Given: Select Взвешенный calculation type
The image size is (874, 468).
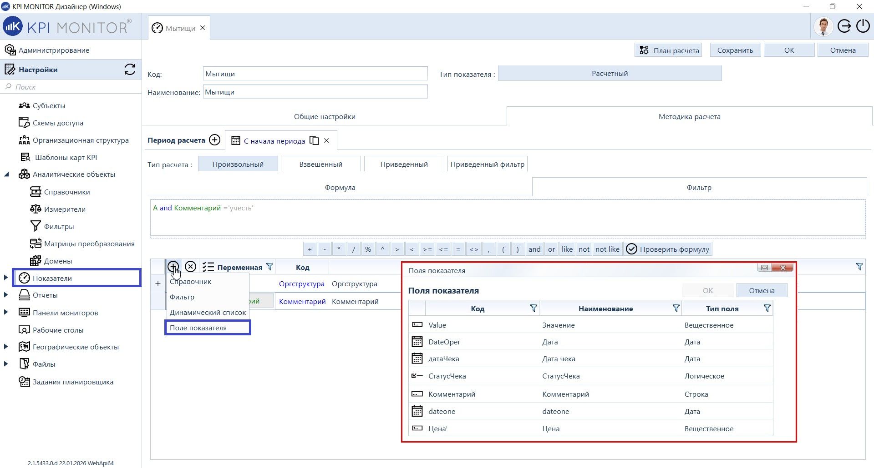Looking at the screenshot, I should point(321,164).
